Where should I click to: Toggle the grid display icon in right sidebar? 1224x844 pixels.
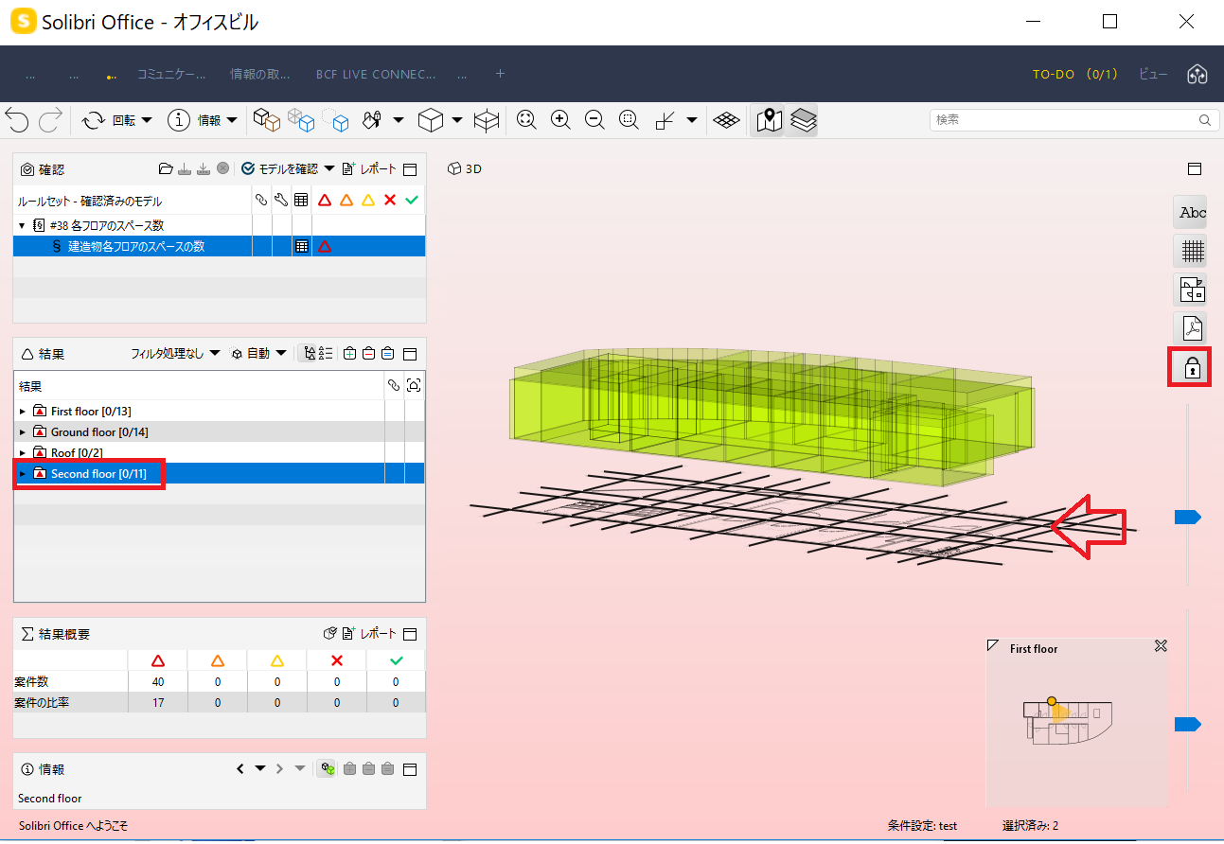point(1192,251)
